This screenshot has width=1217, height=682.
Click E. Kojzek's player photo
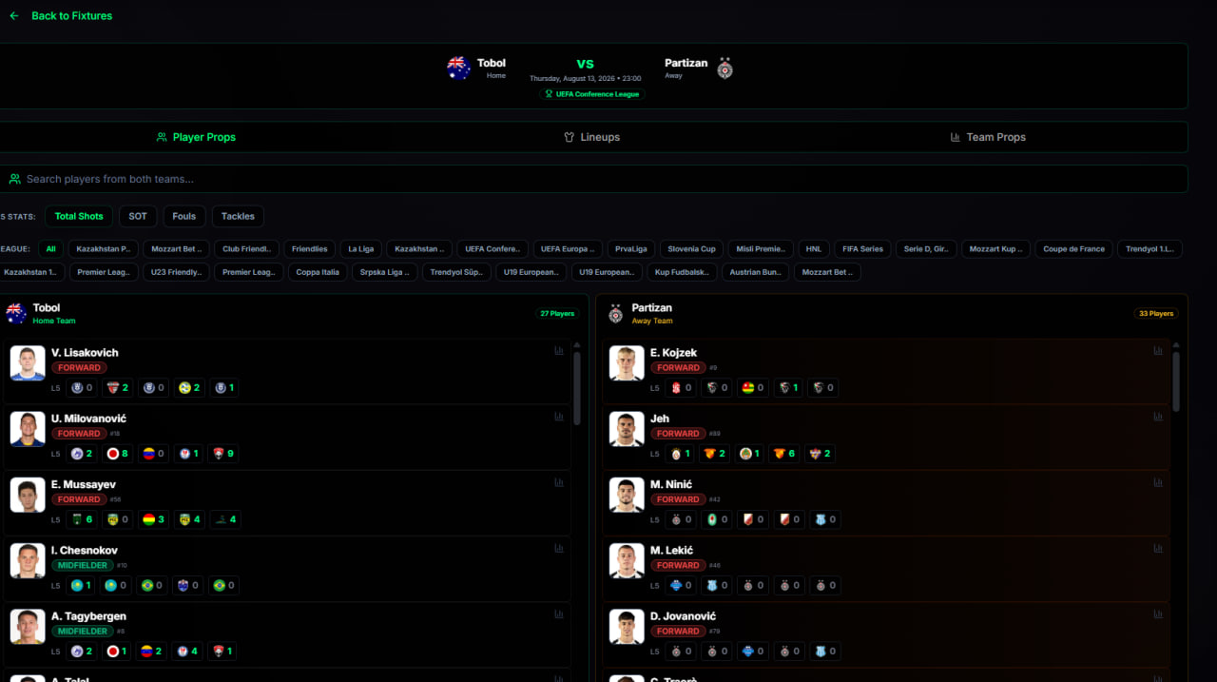point(627,363)
